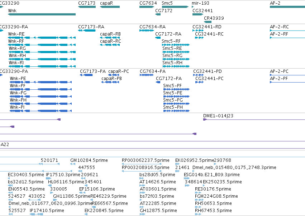Click transcript label Smc5-RG
Viewport: 305px width, 216px height.
tap(172, 56)
